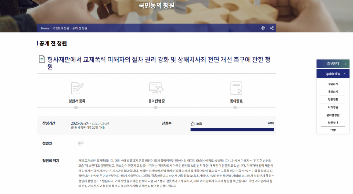This screenshot has width=353, height=194.
Task: Expand the 회부공지 panel arrow
Action: [345, 64]
